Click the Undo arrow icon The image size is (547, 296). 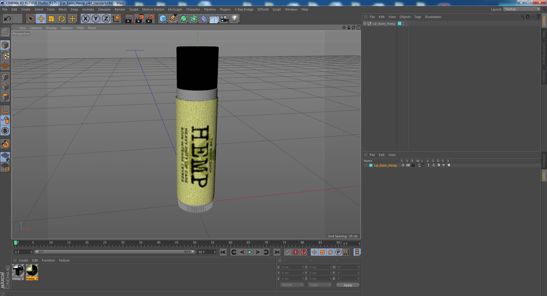pyautogui.click(x=7, y=19)
